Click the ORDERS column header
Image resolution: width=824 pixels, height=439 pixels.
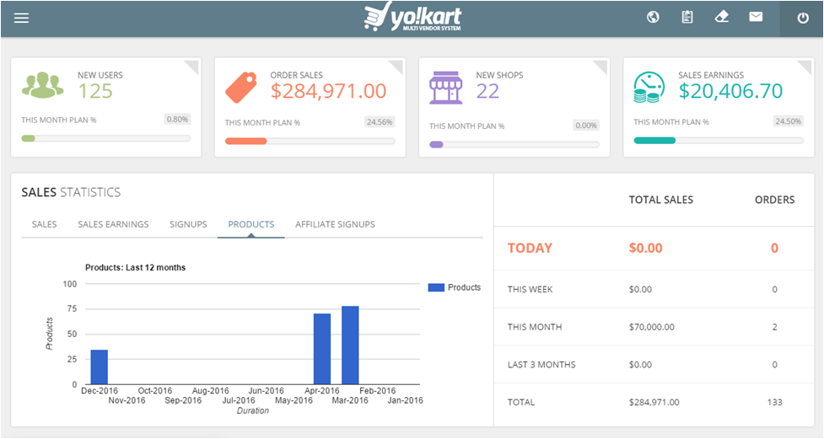tap(774, 200)
